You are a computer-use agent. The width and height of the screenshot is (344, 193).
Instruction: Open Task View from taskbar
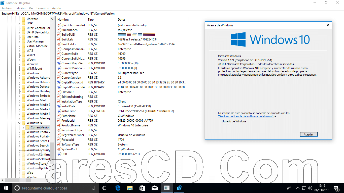click(105, 188)
